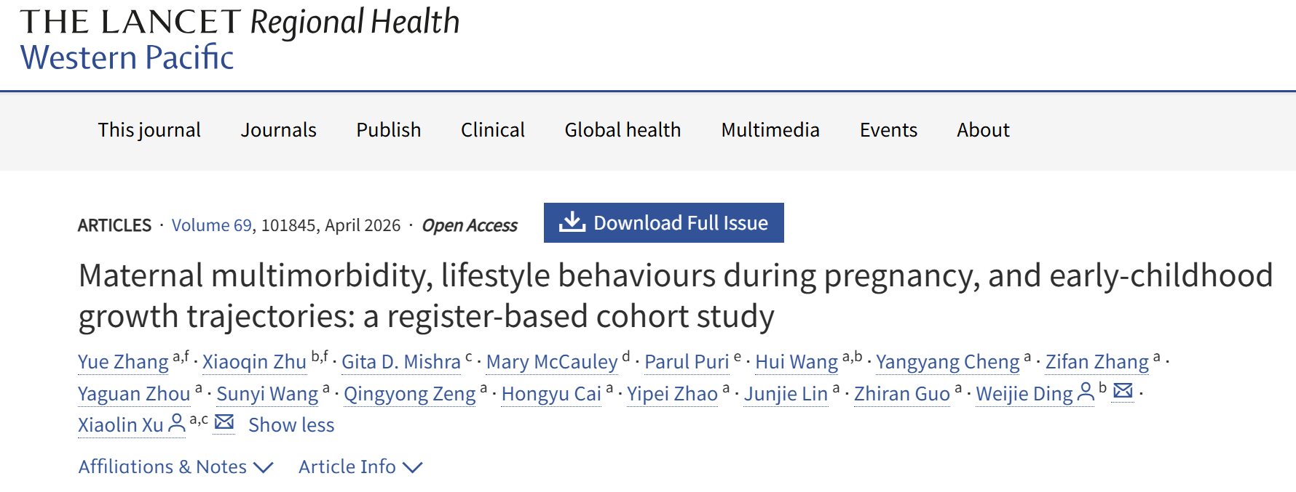The height and width of the screenshot is (492, 1296).
Task: Open the Volume 69 link
Action: click(x=211, y=225)
